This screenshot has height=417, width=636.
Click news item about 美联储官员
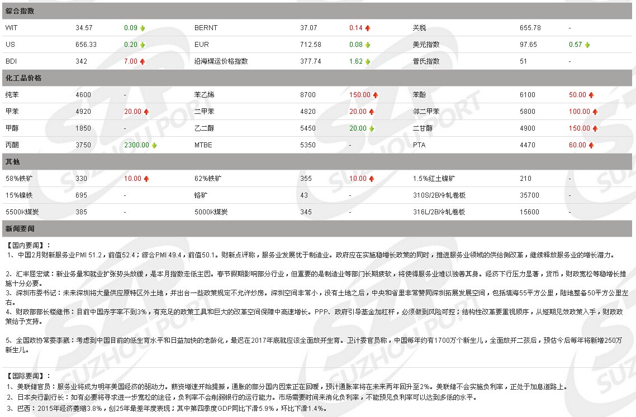287,387
